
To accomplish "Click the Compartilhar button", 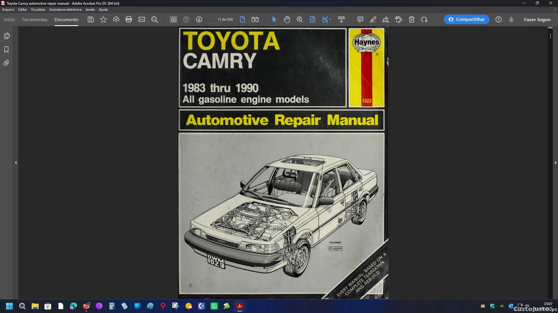I will point(466,19).
